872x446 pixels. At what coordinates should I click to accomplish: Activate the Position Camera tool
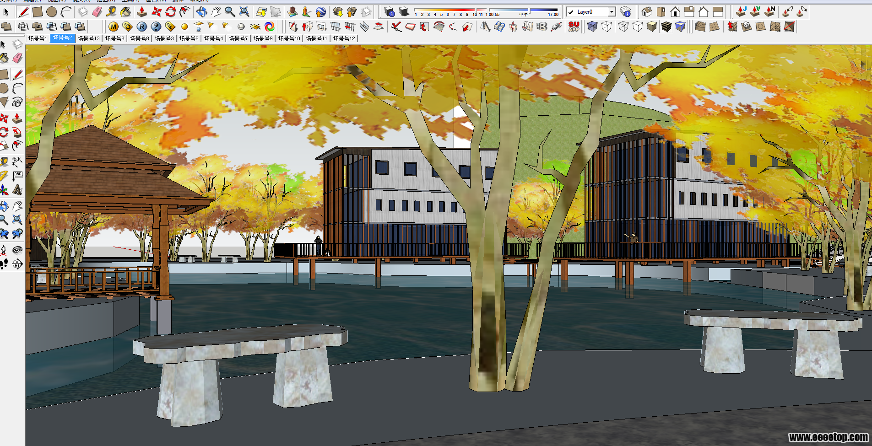coord(4,250)
